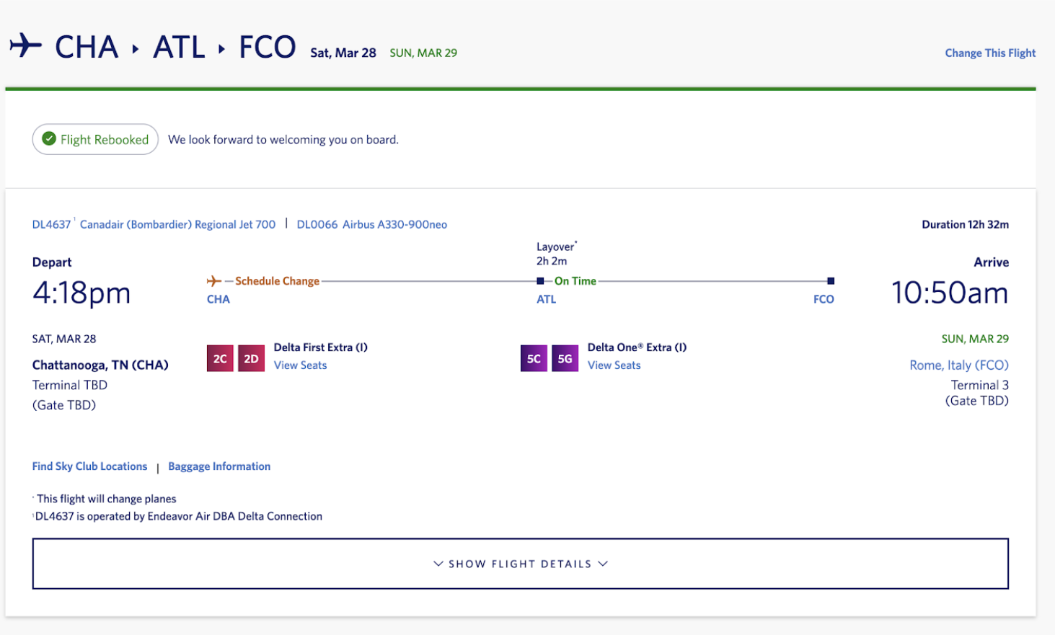1055x635 pixels.
Task: Select seat badge 5C
Action: 534,358
